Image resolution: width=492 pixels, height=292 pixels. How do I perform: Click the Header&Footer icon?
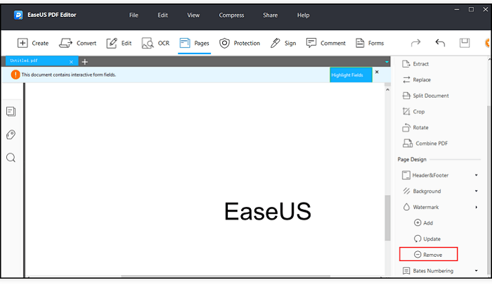[x=406, y=175]
